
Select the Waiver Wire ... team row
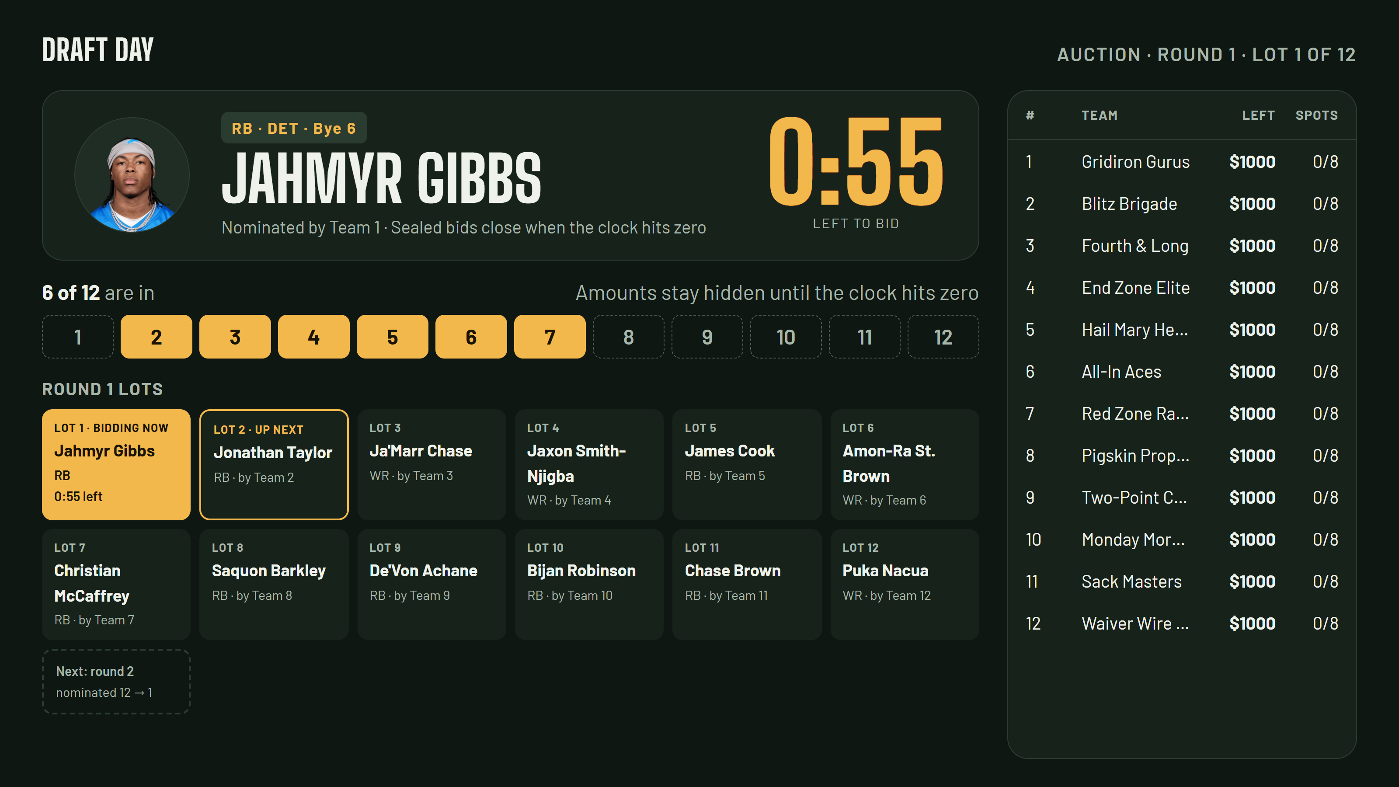pos(1182,623)
